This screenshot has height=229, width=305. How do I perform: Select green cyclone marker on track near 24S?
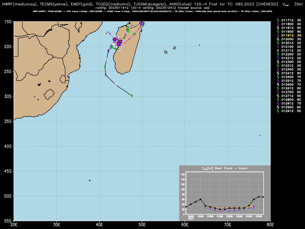[x=105, y=67]
